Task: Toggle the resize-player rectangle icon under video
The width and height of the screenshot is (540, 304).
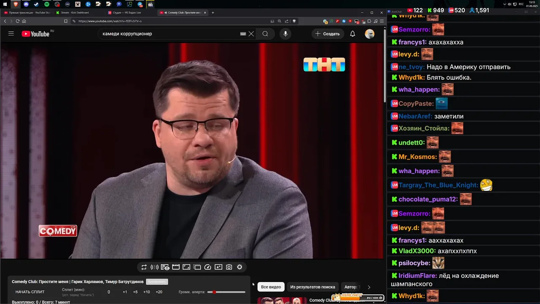Action: (x=186, y=267)
